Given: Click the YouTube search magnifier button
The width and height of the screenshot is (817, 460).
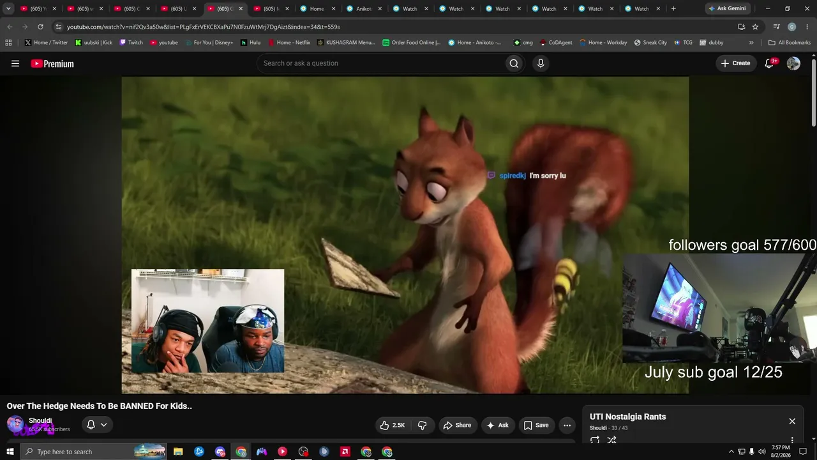Looking at the screenshot, I should [x=514, y=63].
